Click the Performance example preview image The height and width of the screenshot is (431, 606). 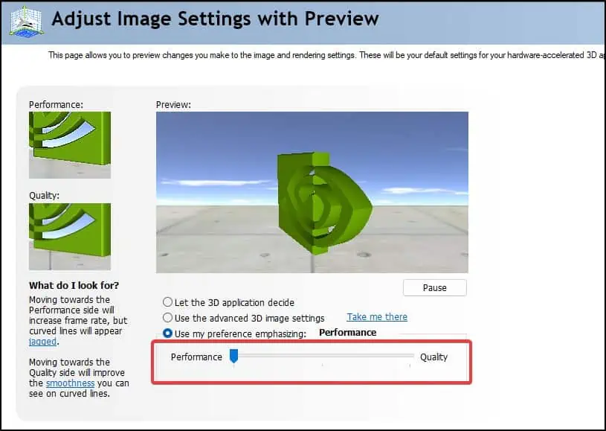[x=69, y=144]
